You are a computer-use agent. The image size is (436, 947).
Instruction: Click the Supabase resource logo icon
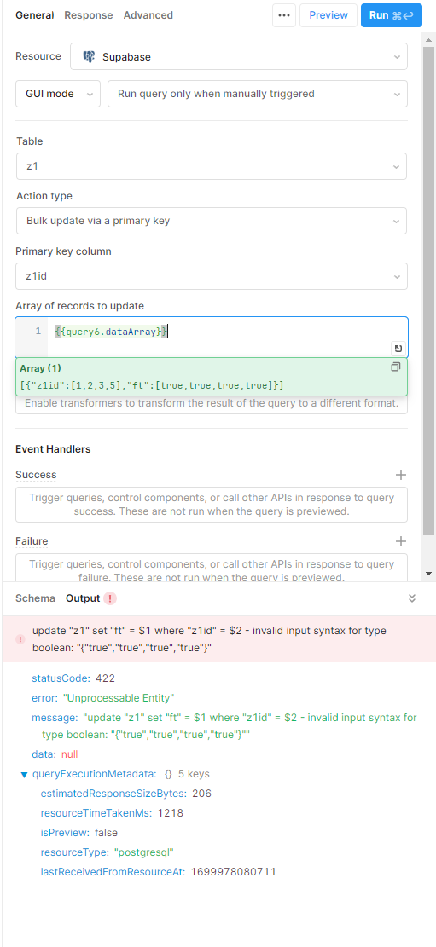[89, 57]
